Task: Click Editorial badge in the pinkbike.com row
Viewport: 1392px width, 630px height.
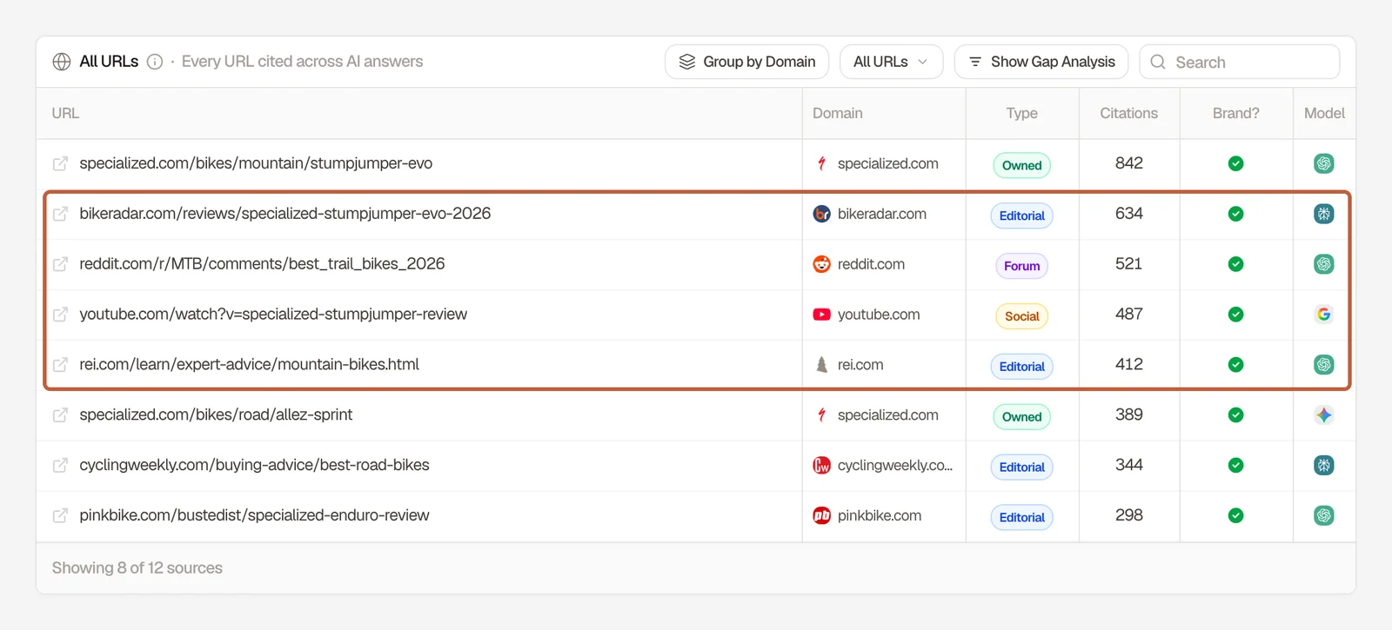Action: pos(1021,518)
